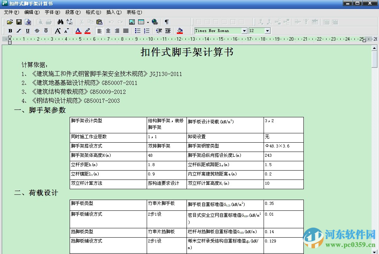Toggle bold formatting

(x=10, y=31)
